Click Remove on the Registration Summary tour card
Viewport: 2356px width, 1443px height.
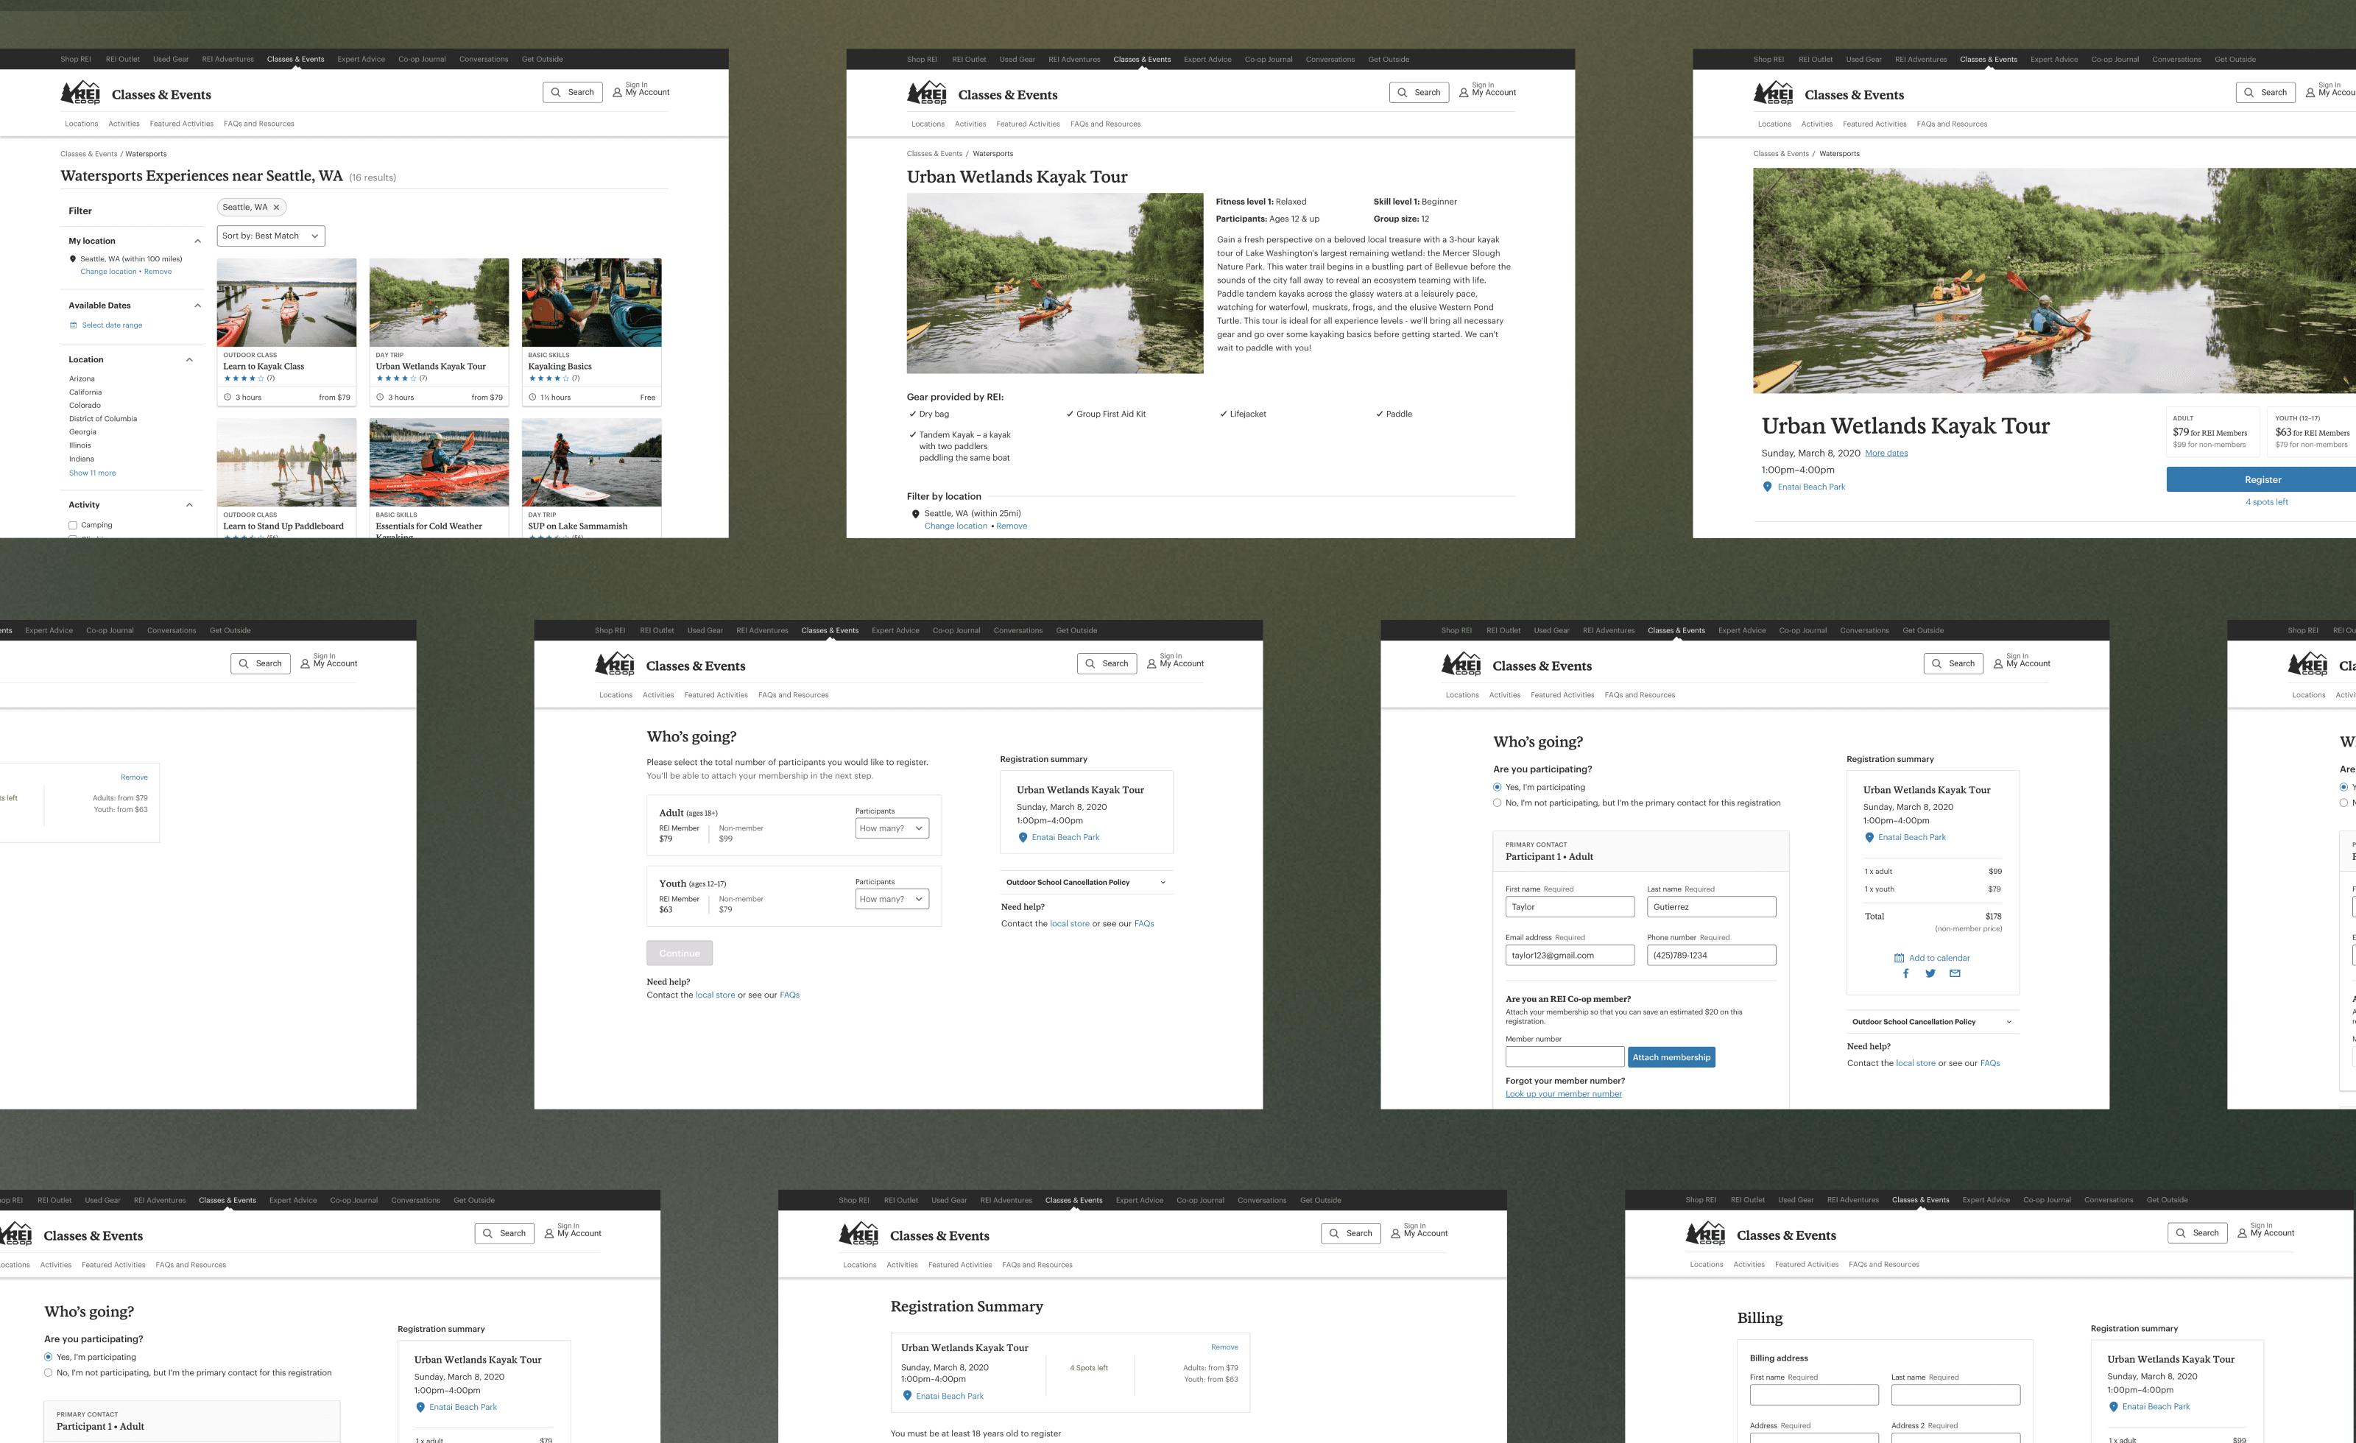(x=1224, y=1347)
